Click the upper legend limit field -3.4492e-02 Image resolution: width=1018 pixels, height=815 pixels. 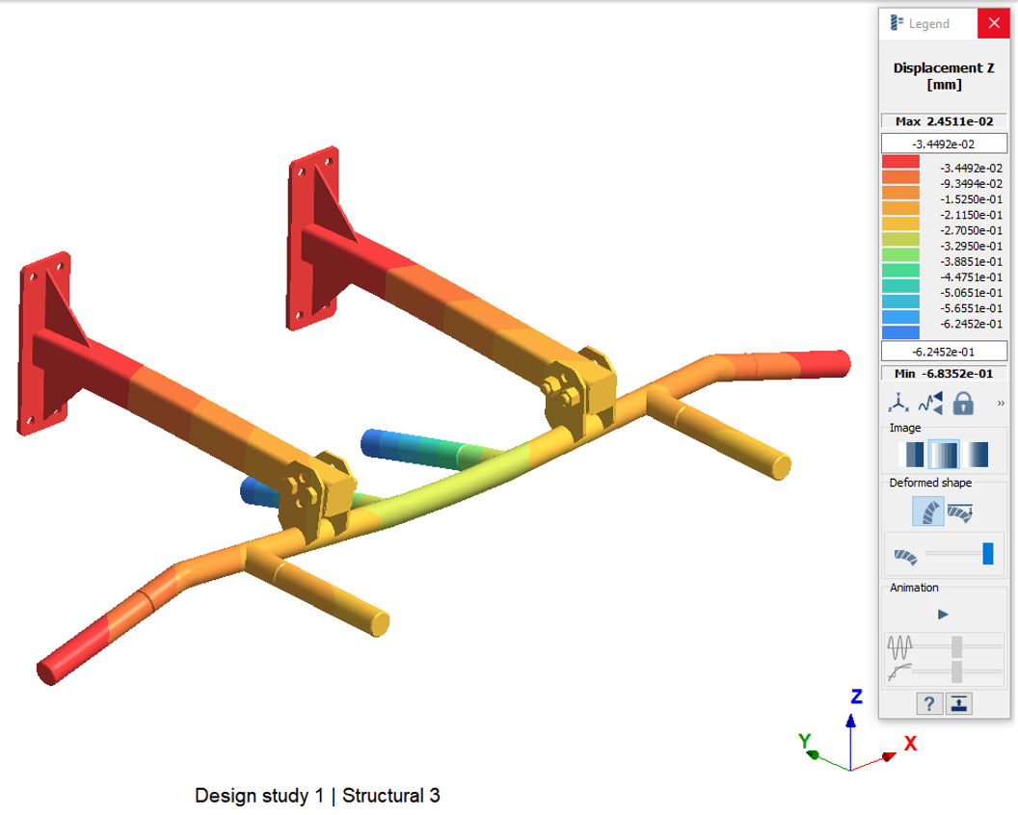point(944,144)
